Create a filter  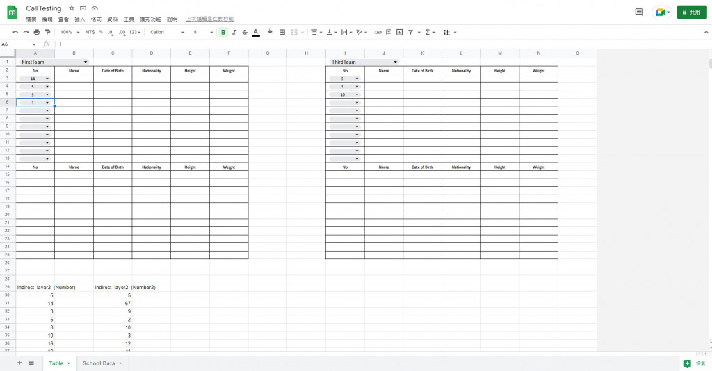tap(410, 32)
